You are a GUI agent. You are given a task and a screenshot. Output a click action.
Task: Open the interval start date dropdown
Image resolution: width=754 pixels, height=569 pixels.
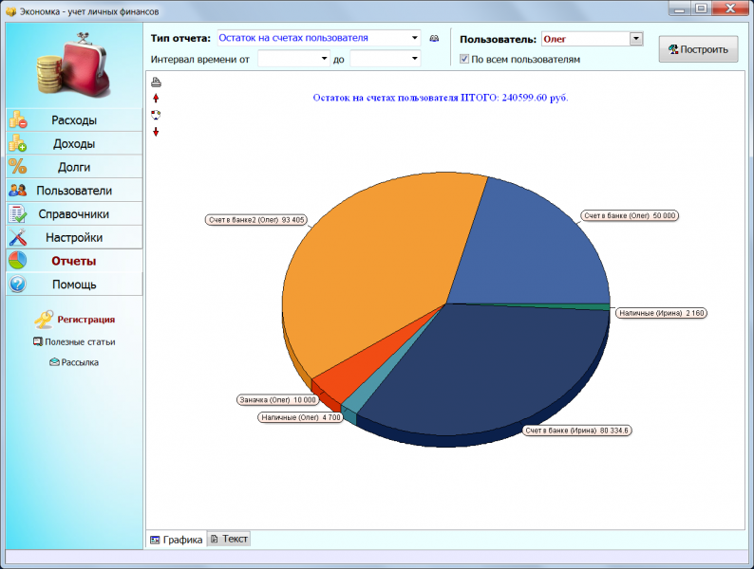click(x=324, y=59)
